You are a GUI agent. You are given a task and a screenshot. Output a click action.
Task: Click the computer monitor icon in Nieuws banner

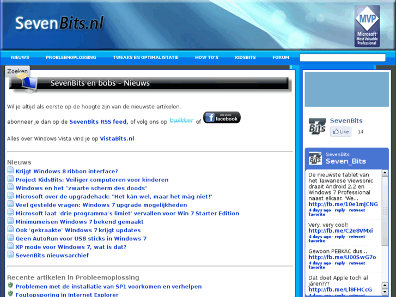coord(28,84)
